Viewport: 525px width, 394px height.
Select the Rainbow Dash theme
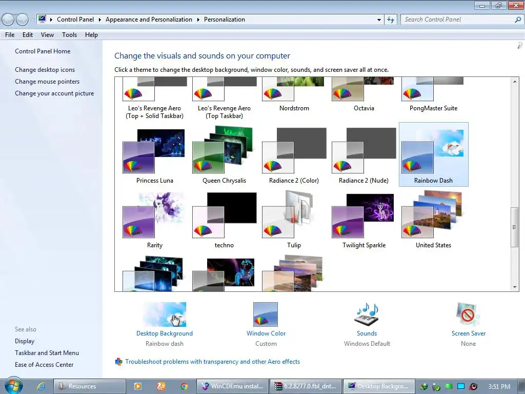(433, 154)
